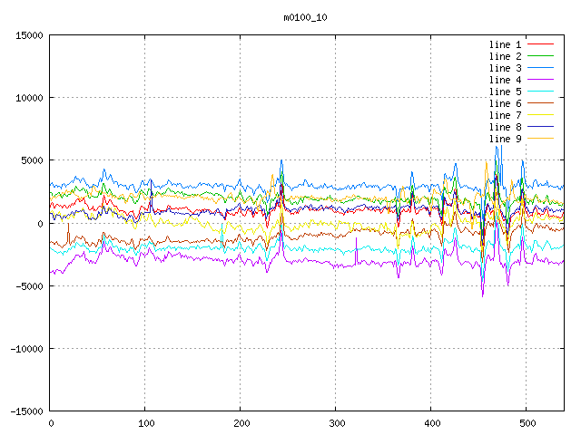This screenshot has width=581, height=435.
Task: Select the "line 8" legend entry
Action: click(505, 127)
